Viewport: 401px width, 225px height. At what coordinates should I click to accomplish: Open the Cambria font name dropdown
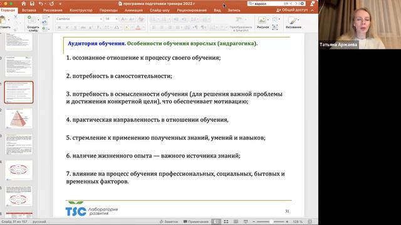tap(101, 19)
